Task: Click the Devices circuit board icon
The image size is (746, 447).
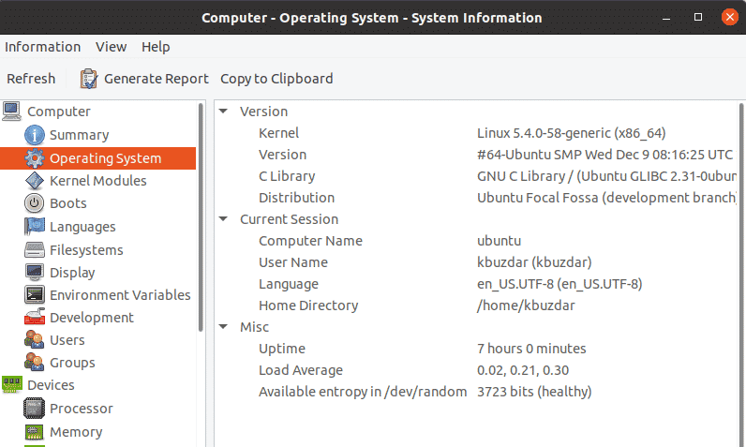Action: click(x=12, y=384)
